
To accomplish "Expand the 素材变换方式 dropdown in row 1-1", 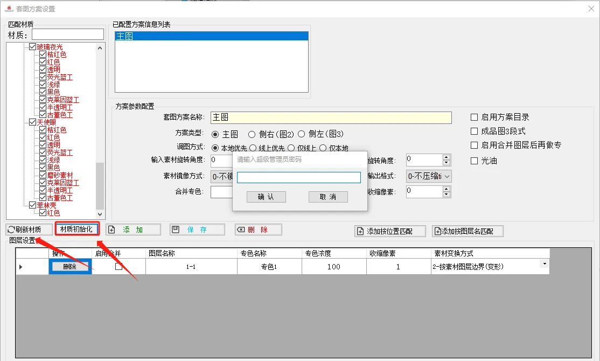I will pos(544,264).
